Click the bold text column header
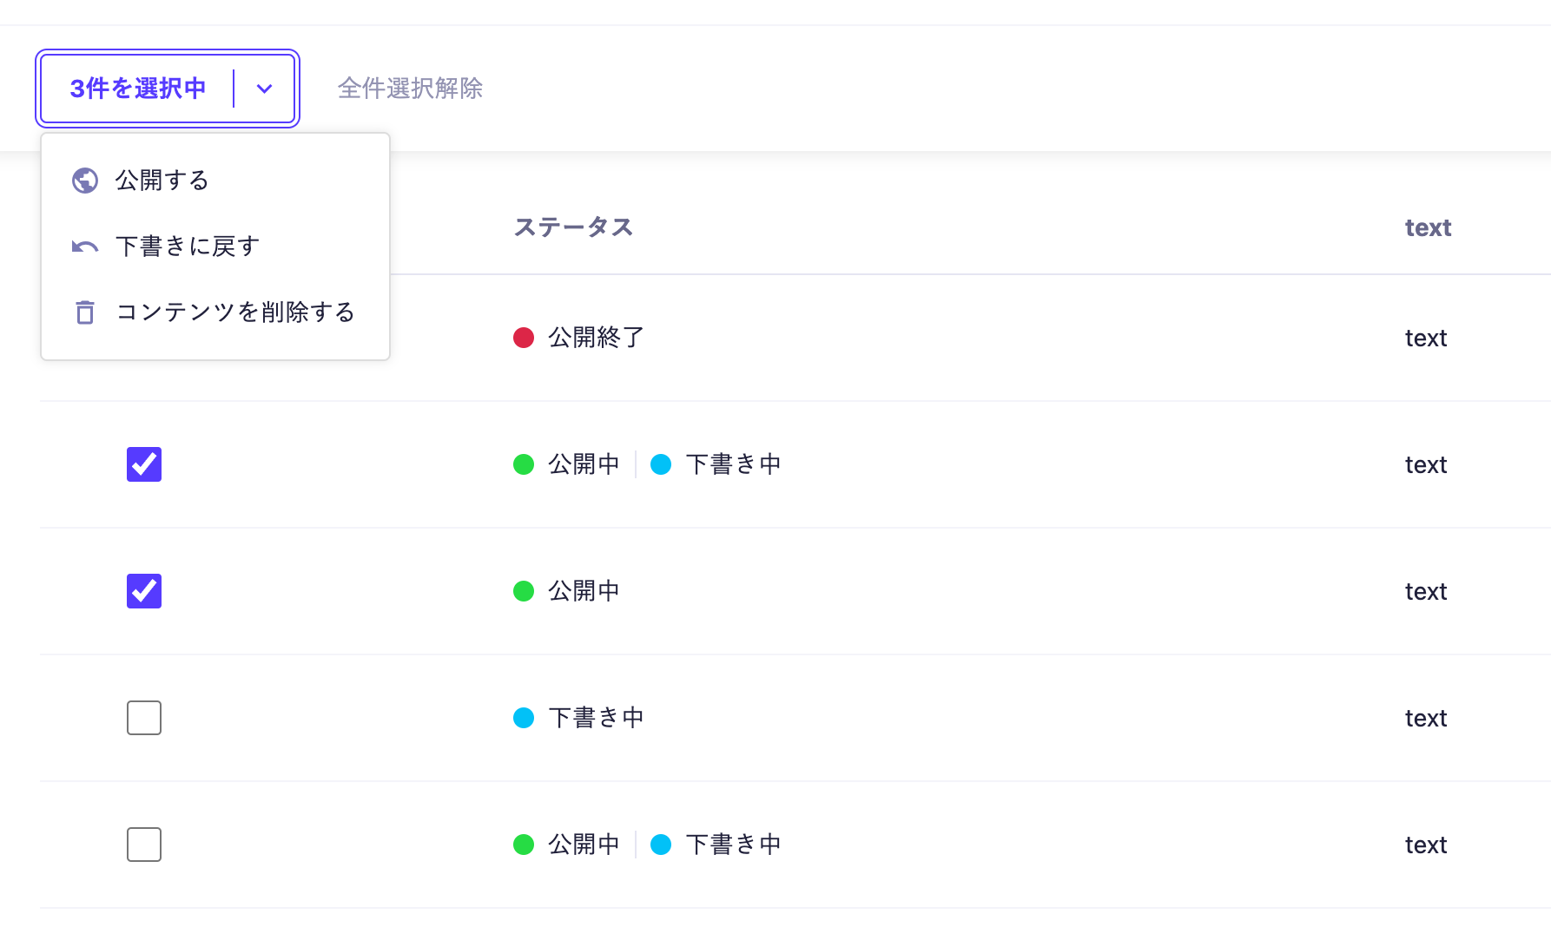This screenshot has width=1551, height=927. click(x=1428, y=227)
